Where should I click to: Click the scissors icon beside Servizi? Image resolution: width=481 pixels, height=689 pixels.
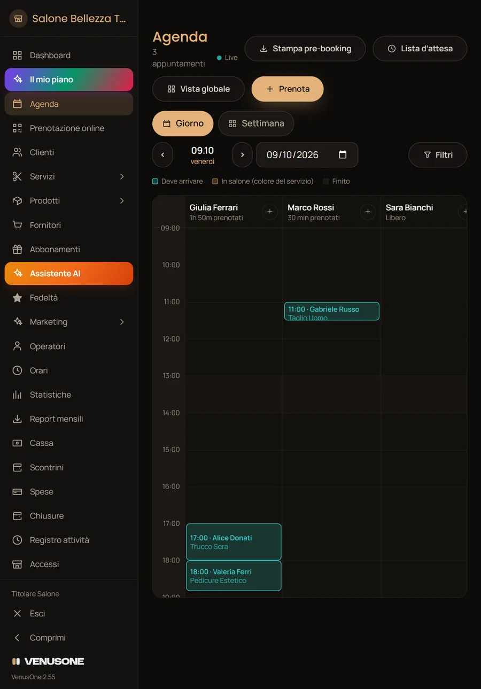[18, 176]
